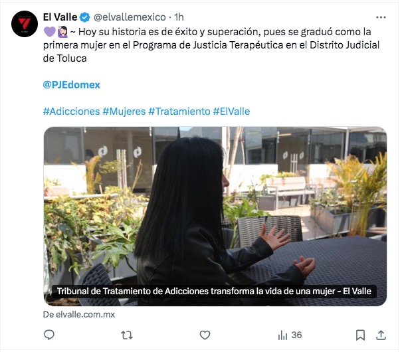Screen dimensions: 400x352
Task: Visit the elvalle.com.mx source link
Action: [79, 314]
